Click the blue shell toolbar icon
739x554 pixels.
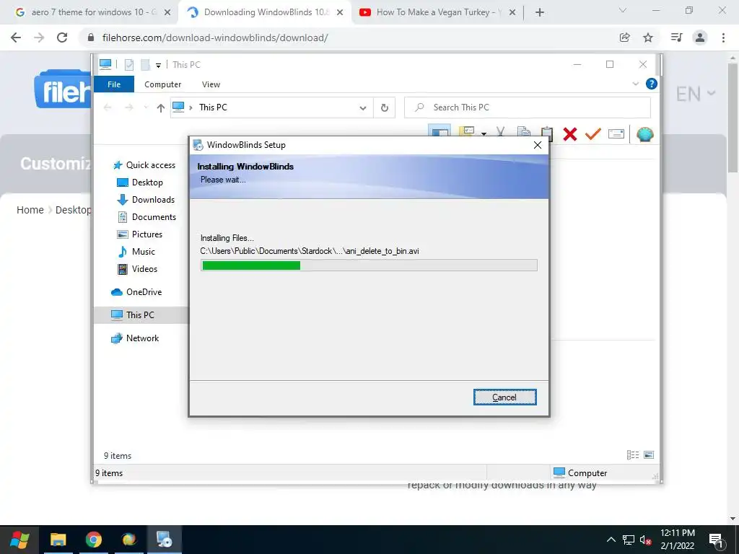(x=644, y=134)
